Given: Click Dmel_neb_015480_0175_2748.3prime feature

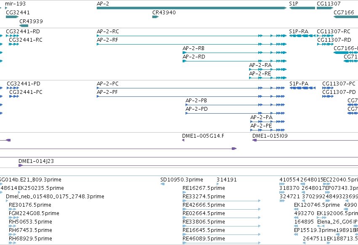Looking at the screenshot, I should [7, 201].
